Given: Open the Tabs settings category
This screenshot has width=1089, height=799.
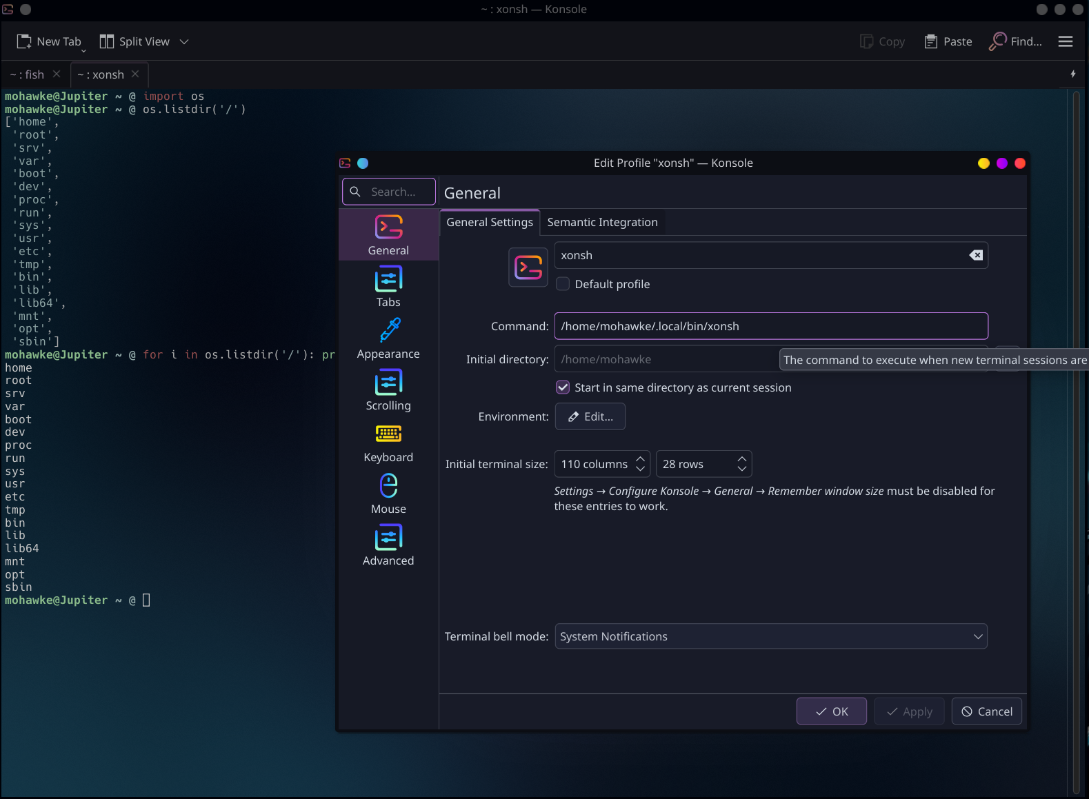Looking at the screenshot, I should [x=388, y=287].
